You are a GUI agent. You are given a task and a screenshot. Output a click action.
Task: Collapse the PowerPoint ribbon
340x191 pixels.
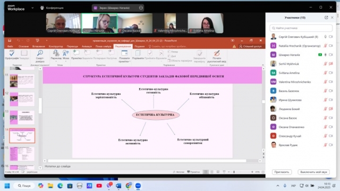tap(263, 65)
